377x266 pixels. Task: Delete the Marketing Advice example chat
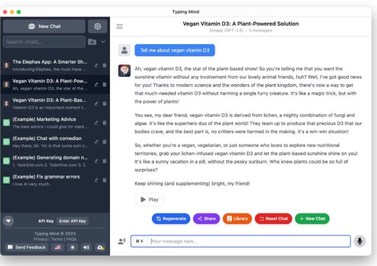coord(104,123)
